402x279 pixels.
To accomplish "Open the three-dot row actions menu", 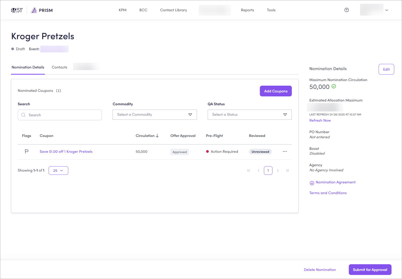I will (285, 151).
